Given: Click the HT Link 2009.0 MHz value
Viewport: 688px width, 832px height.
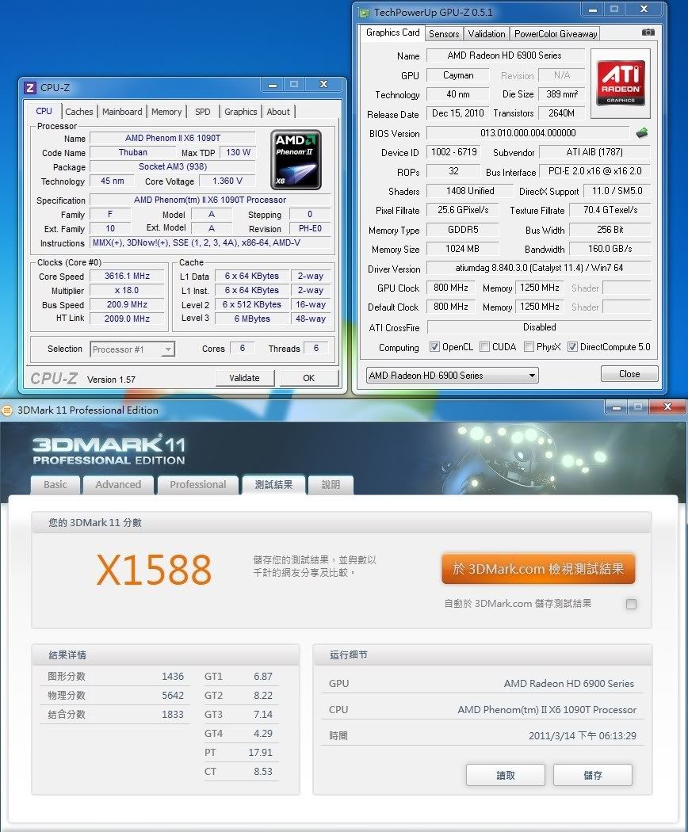Looking at the screenshot, I should [127, 319].
